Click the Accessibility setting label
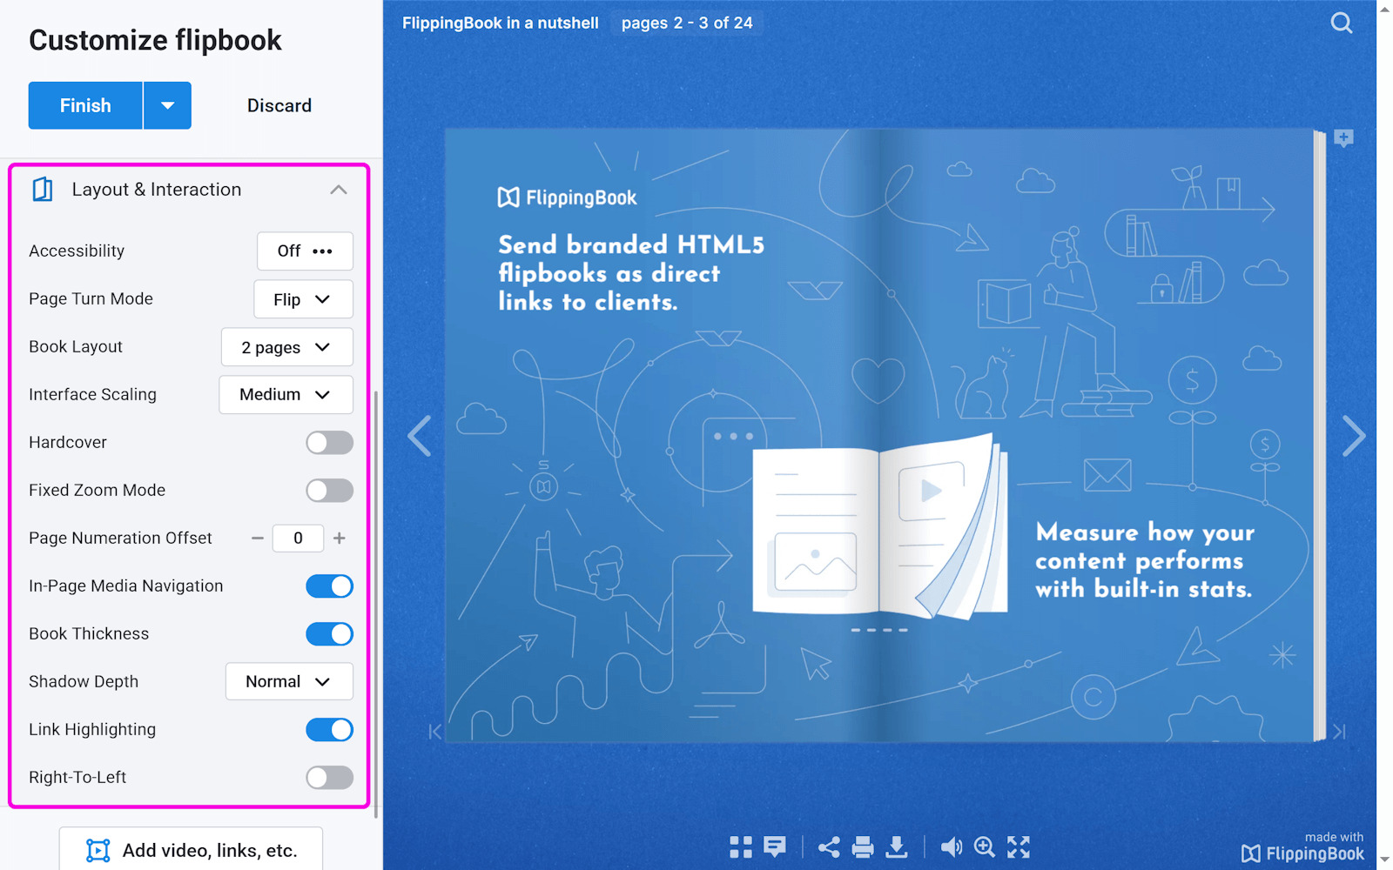The image size is (1393, 870). [x=77, y=251]
